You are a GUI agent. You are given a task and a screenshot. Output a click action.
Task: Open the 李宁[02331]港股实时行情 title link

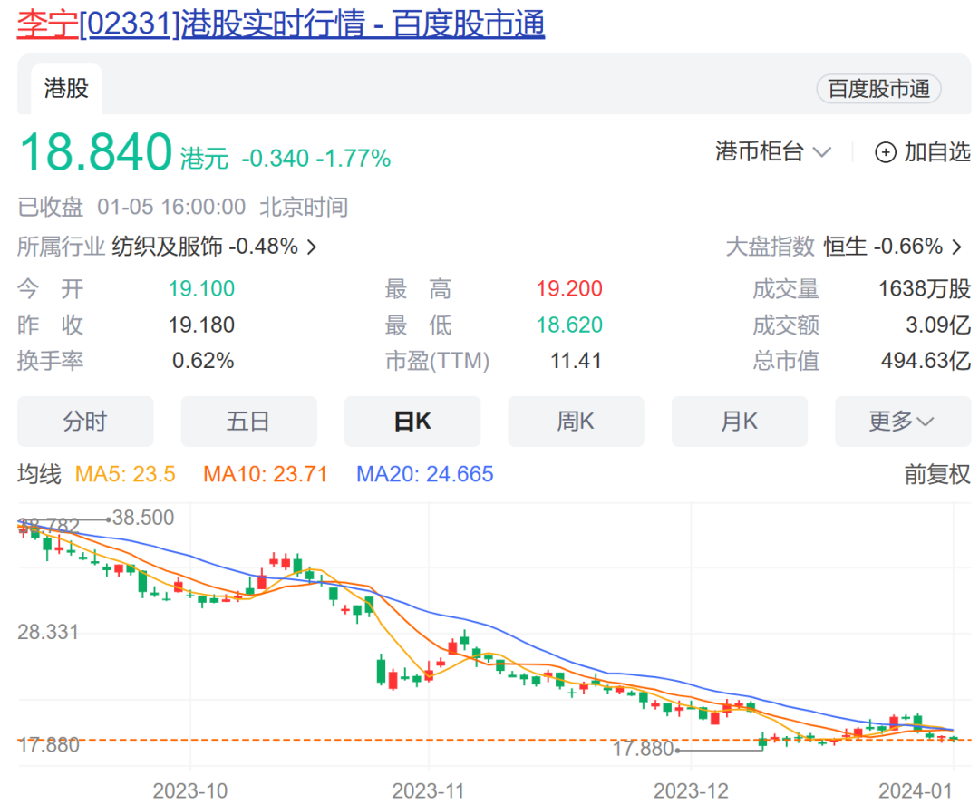coord(281,24)
